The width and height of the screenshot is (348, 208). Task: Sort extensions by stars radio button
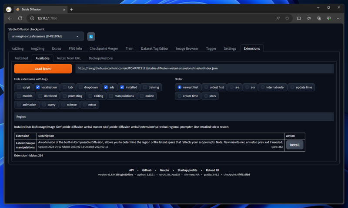206,96
